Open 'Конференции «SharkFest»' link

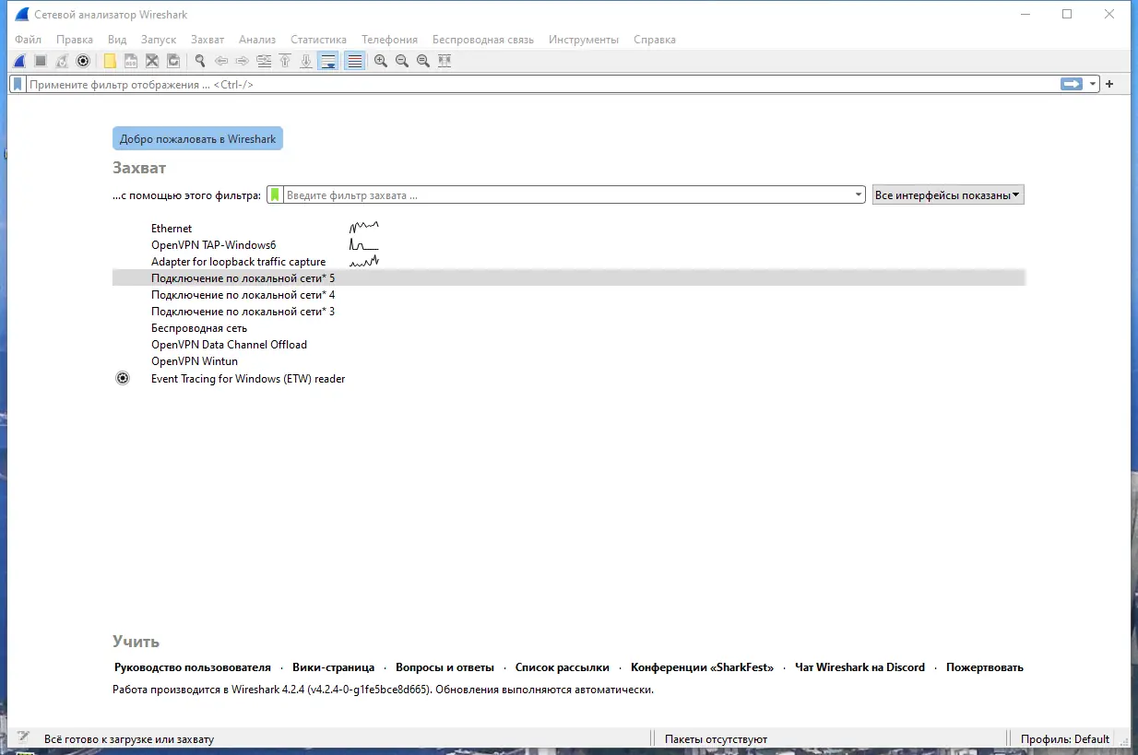[x=702, y=667]
